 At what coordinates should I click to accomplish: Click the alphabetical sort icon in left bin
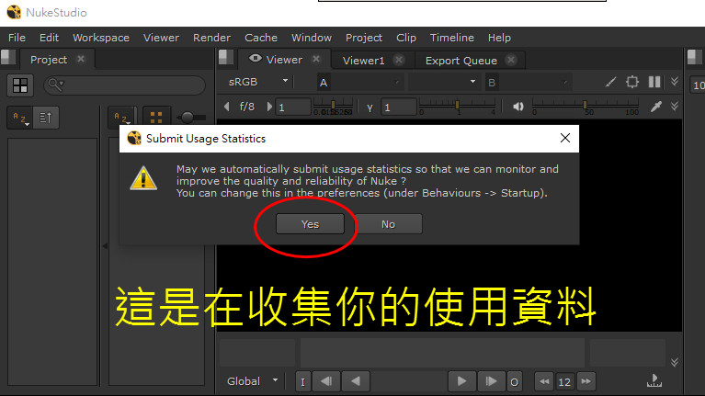(x=20, y=118)
